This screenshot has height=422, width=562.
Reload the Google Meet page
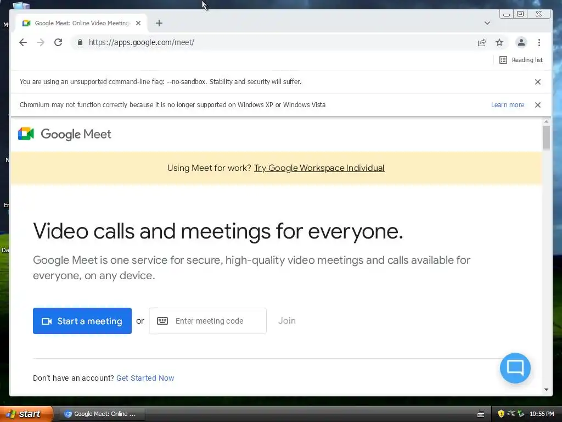[x=58, y=42]
